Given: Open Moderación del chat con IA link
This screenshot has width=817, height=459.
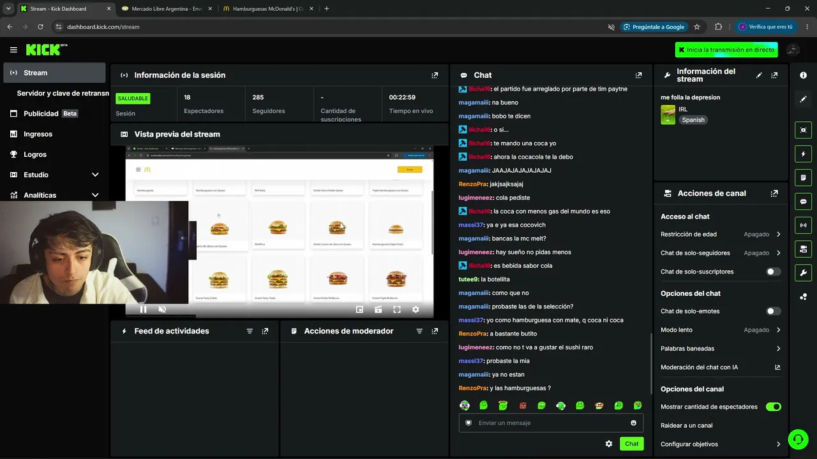Looking at the screenshot, I should pyautogui.click(x=721, y=367).
